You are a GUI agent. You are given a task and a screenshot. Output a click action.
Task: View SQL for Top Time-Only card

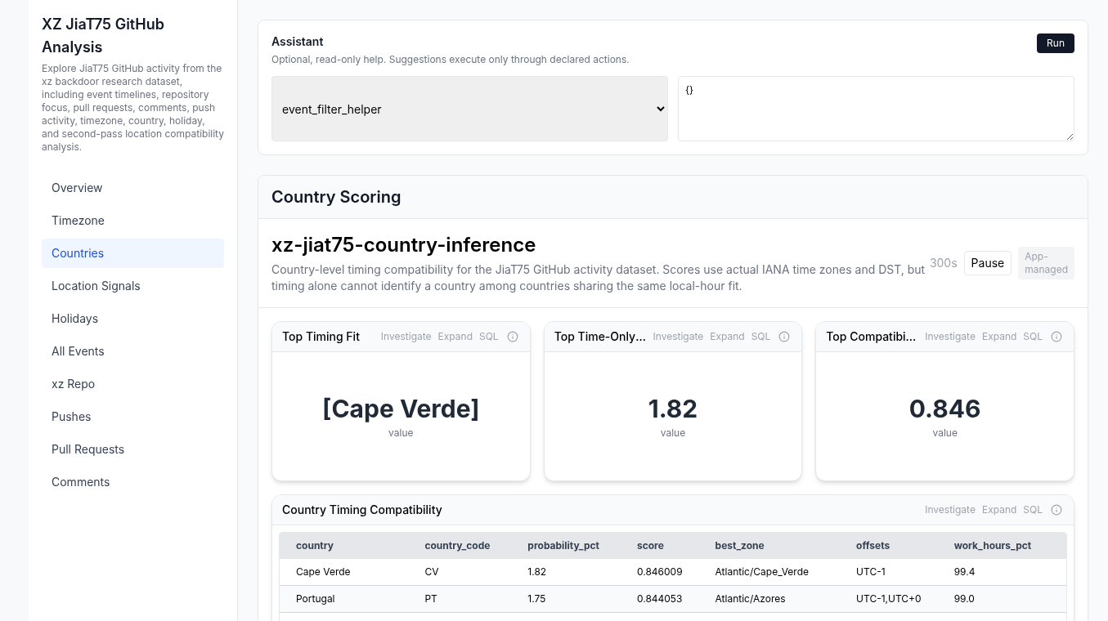coord(760,337)
